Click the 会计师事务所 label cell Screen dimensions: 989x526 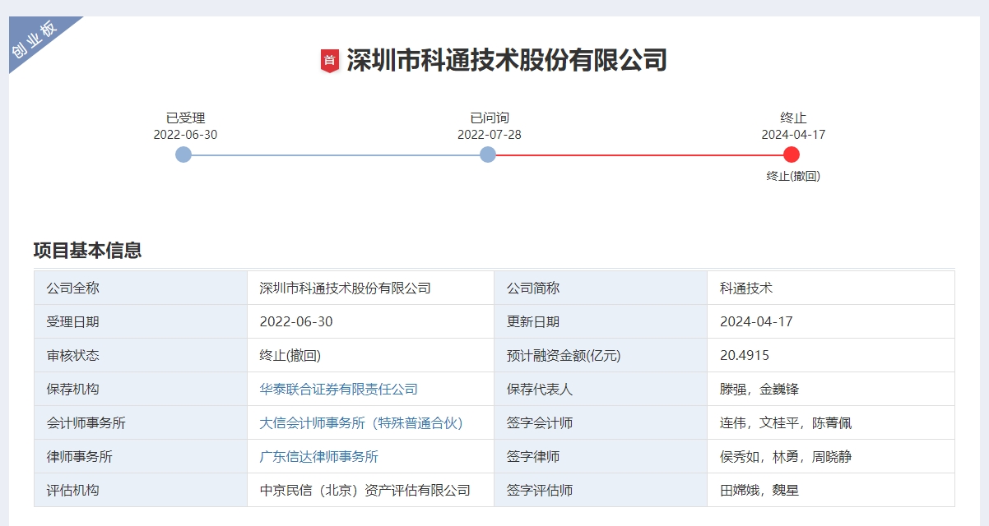point(141,423)
